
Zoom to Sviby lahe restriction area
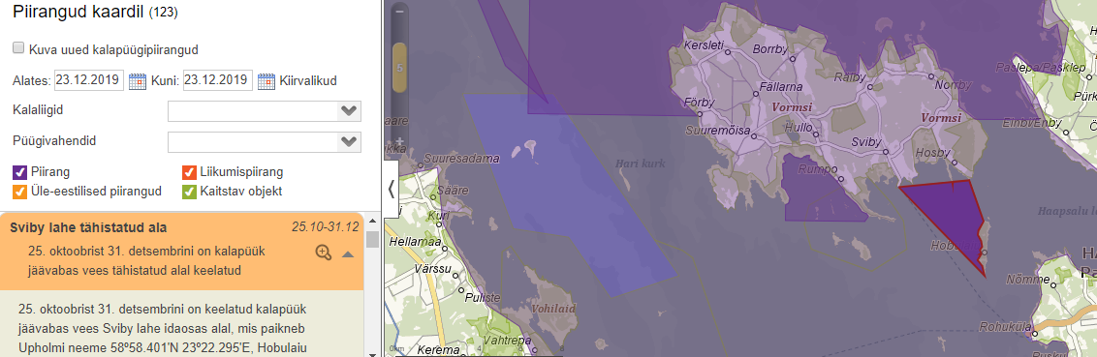[324, 253]
